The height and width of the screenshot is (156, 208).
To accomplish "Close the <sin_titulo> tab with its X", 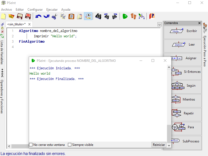I will click(x=30, y=24).
